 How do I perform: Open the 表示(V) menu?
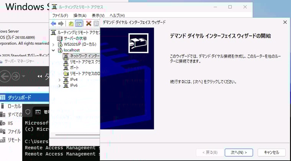pyautogui.click(x=98, y=16)
